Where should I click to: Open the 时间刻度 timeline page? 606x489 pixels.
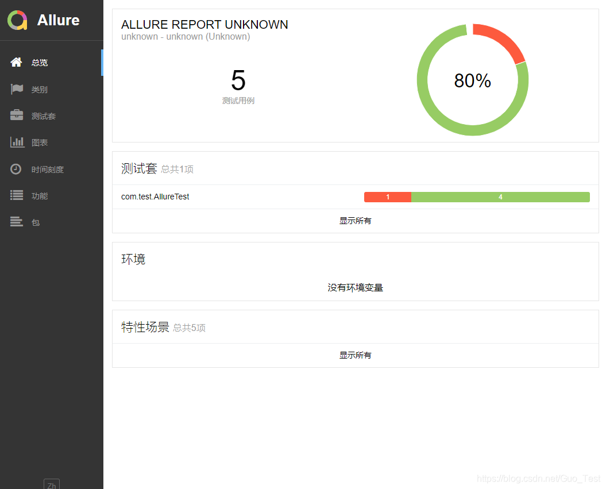point(51,170)
